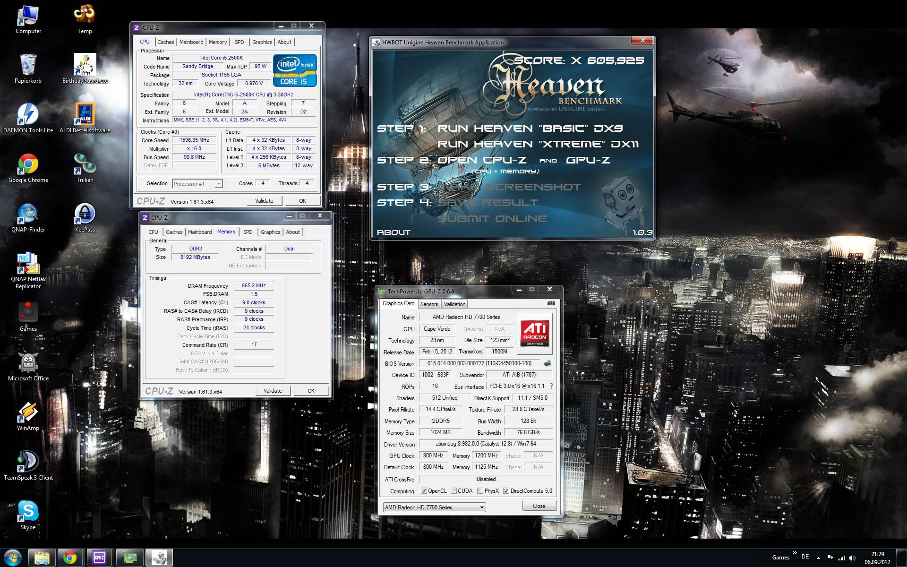Open the ALDI Bestellsoftware desktop icon
Screen dimensions: 907x567
tap(85, 119)
